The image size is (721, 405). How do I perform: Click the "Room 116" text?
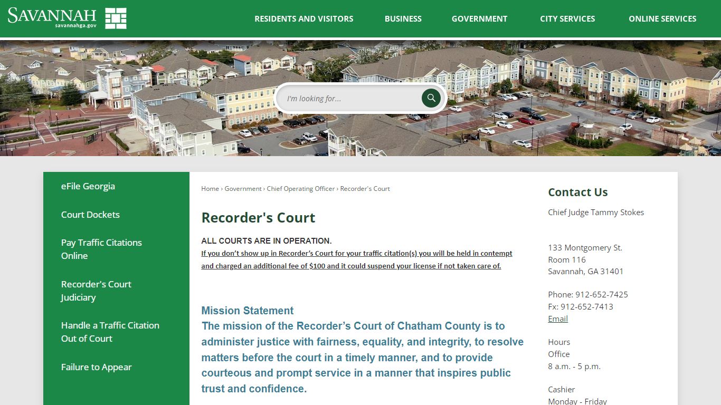pyautogui.click(x=567, y=259)
